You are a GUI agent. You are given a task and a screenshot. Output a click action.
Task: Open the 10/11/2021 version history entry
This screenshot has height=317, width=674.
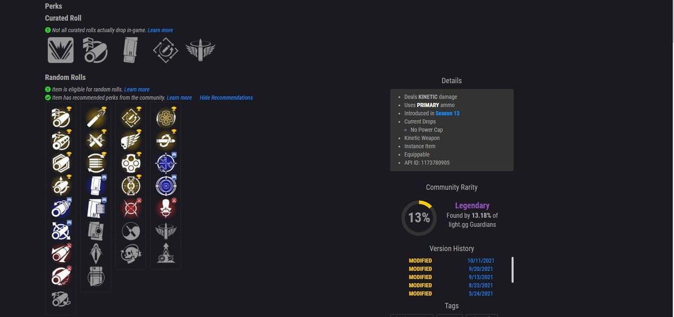tap(480, 261)
